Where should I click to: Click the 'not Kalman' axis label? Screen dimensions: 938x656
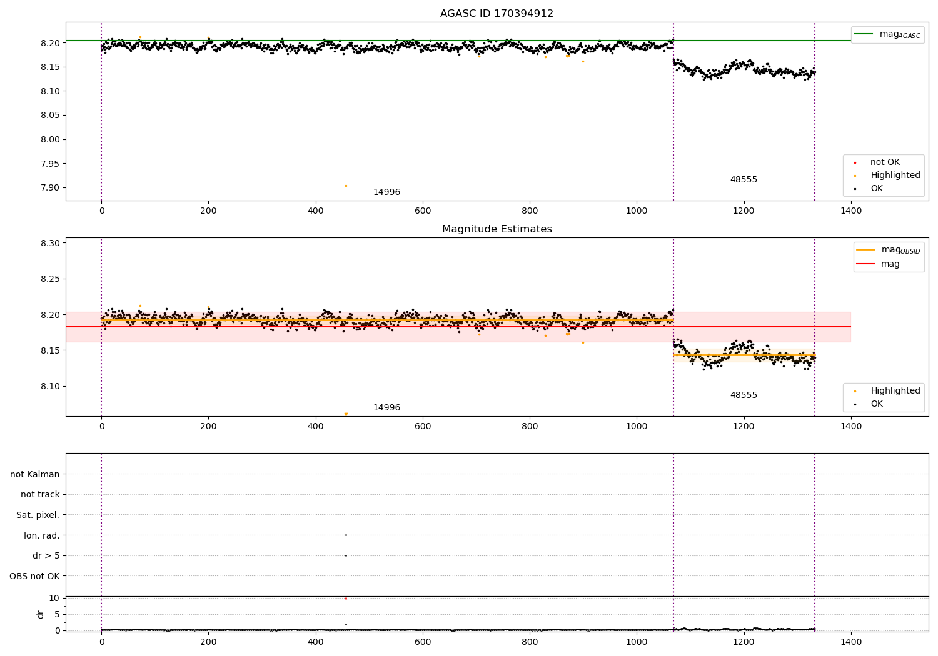tap(35, 475)
